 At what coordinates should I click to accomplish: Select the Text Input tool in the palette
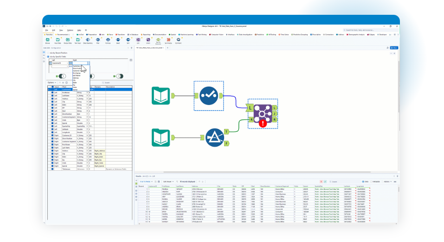[x=77, y=41]
